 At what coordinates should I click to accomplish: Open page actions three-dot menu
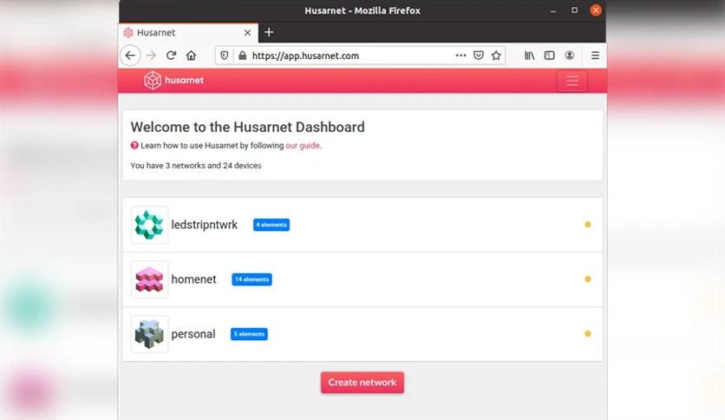(460, 56)
